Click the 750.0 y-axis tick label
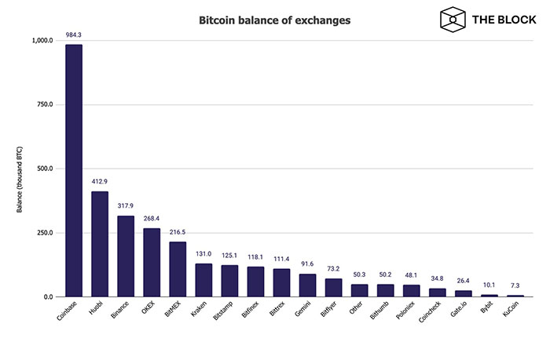The height and width of the screenshot is (338, 550). pos(45,104)
